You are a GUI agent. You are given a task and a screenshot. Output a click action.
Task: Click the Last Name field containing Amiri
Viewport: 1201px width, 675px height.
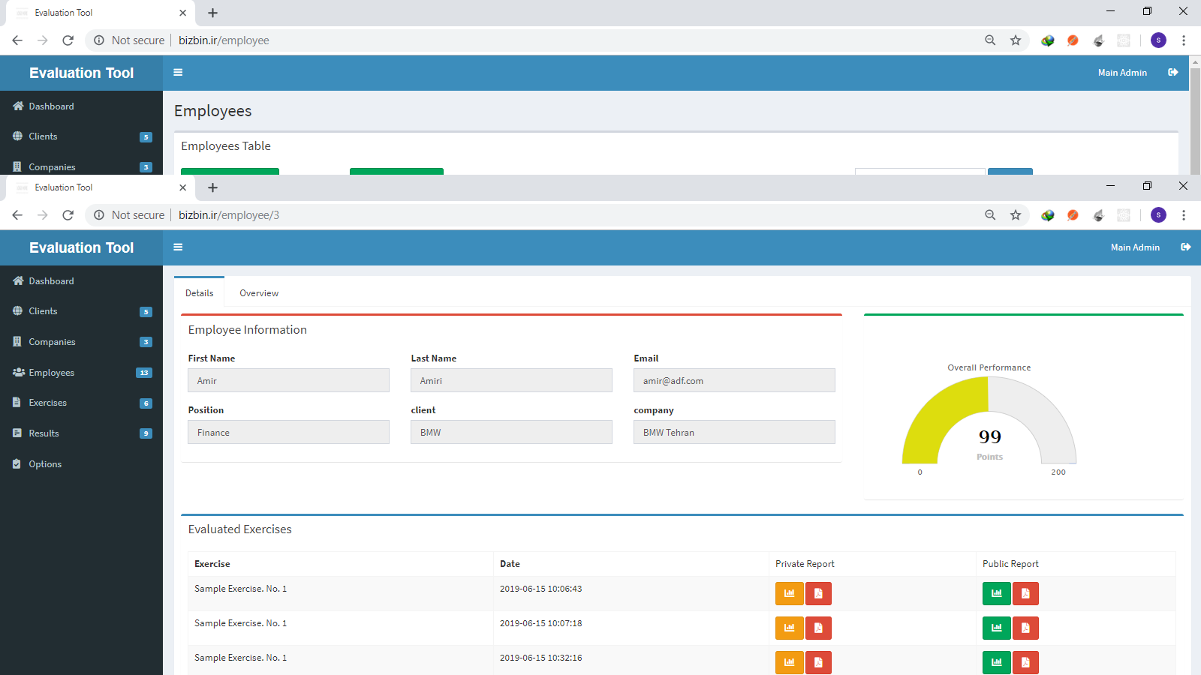(511, 380)
